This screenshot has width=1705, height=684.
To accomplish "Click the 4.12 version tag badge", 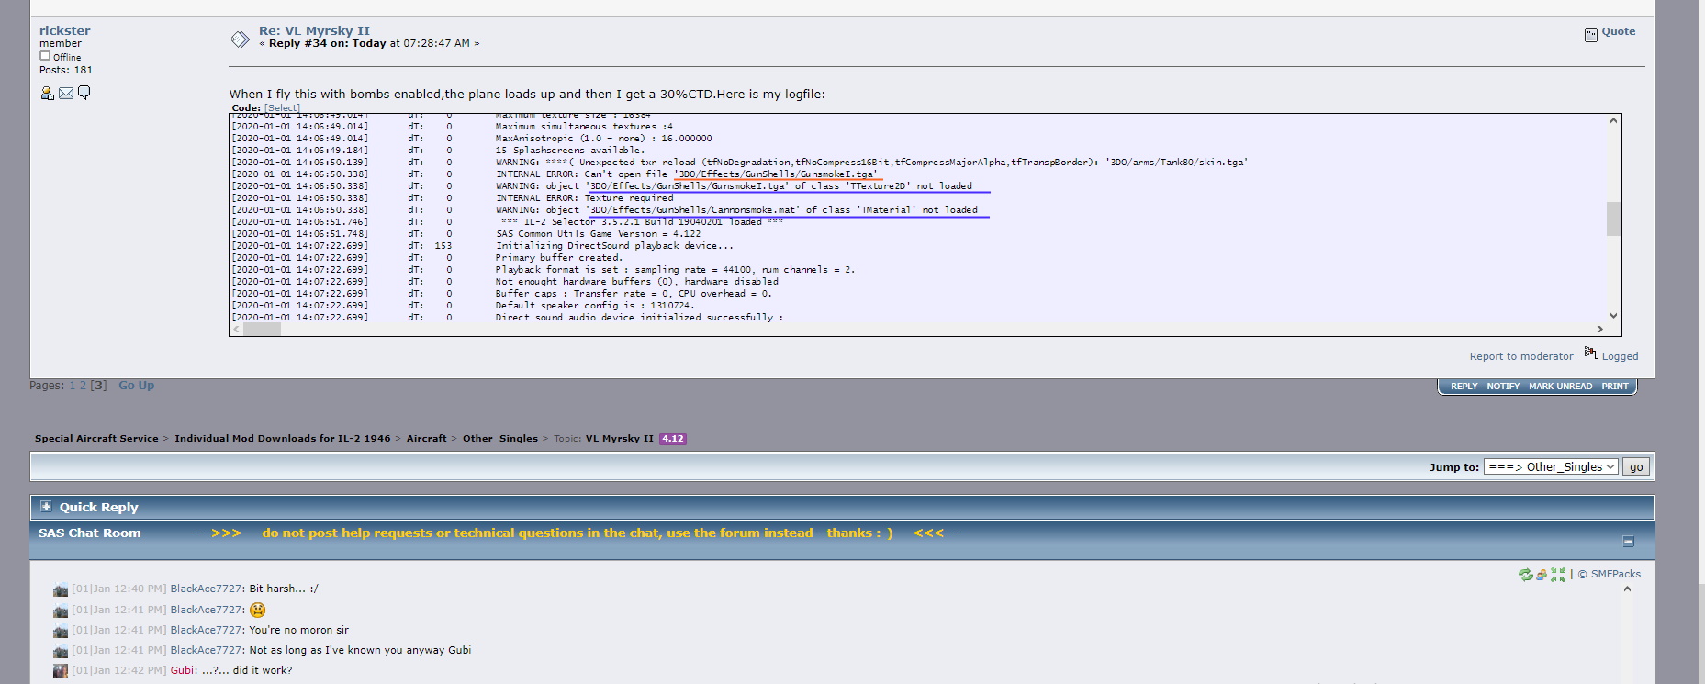I will pos(673,439).
